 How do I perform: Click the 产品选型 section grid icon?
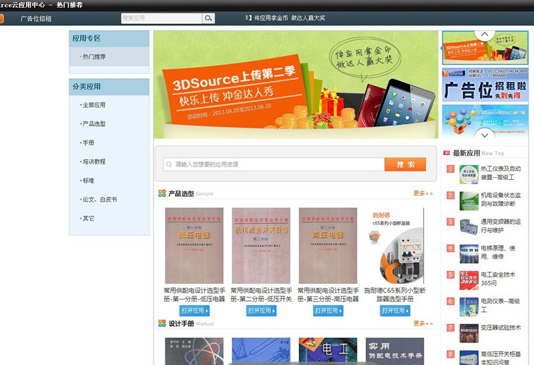point(162,193)
